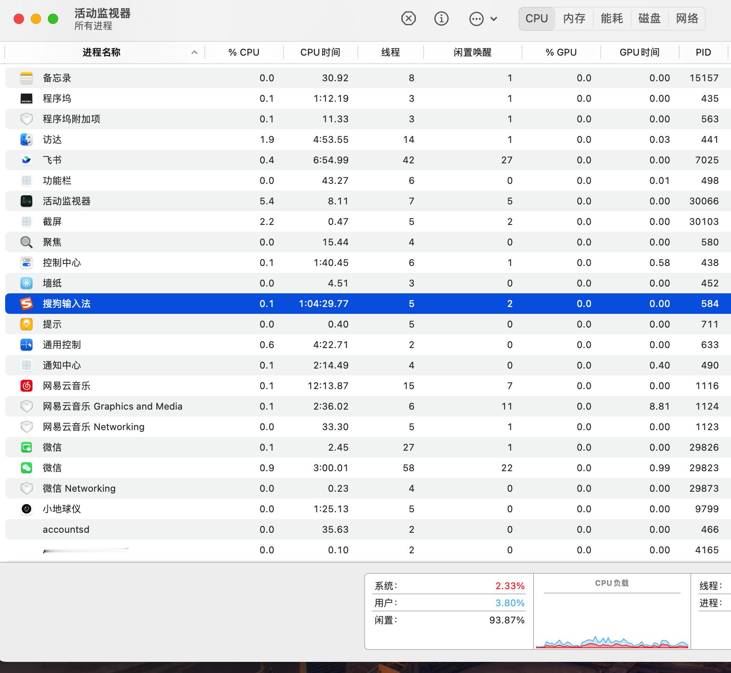Select the 网易云音乐 Graphics and Media row

point(368,406)
